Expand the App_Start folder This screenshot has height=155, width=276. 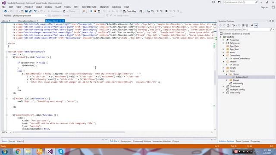(223, 49)
